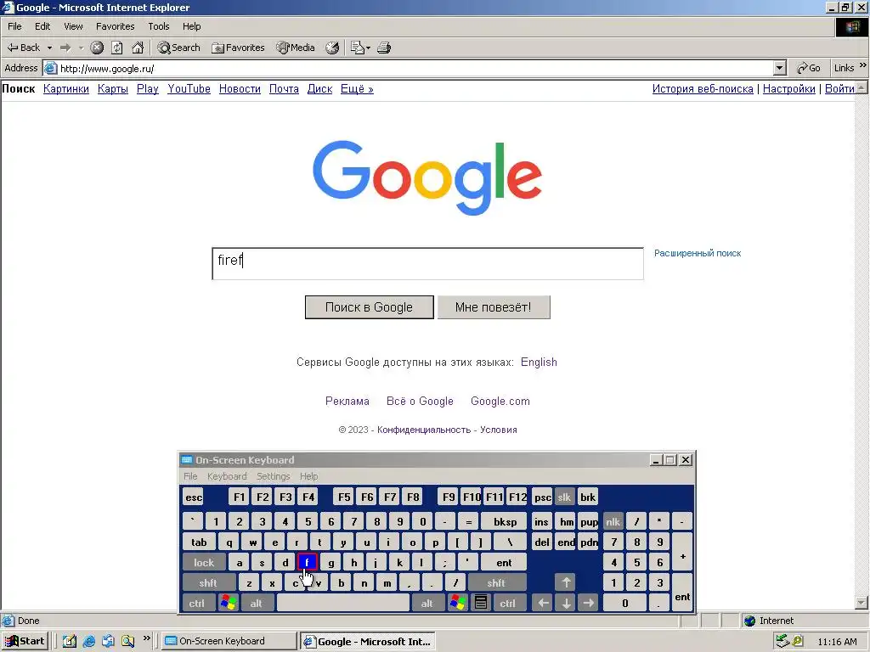Click the Мне повезёт! button
This screenshot has height=652, width=870.
point(494,307)
